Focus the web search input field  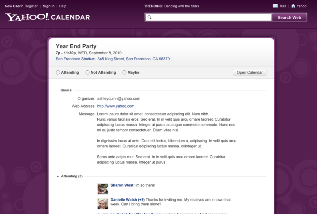(208, 17)
